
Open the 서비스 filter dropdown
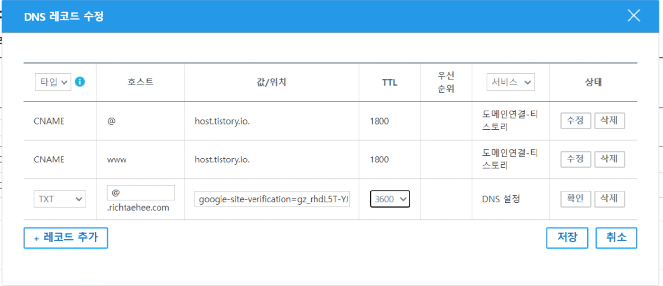[510, 82]
